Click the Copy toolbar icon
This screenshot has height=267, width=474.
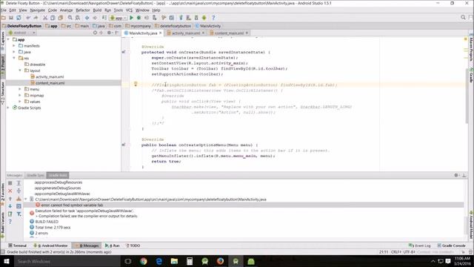coord(53,18)
